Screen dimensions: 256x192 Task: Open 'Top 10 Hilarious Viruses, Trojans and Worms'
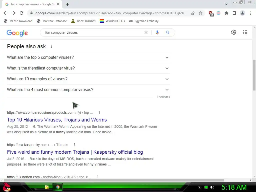[57, 120]
